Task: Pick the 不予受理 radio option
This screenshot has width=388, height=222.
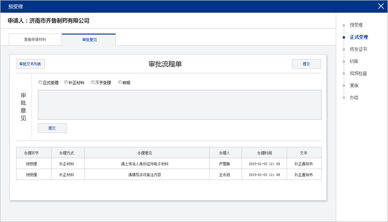Action: click(x=93, y=82)
